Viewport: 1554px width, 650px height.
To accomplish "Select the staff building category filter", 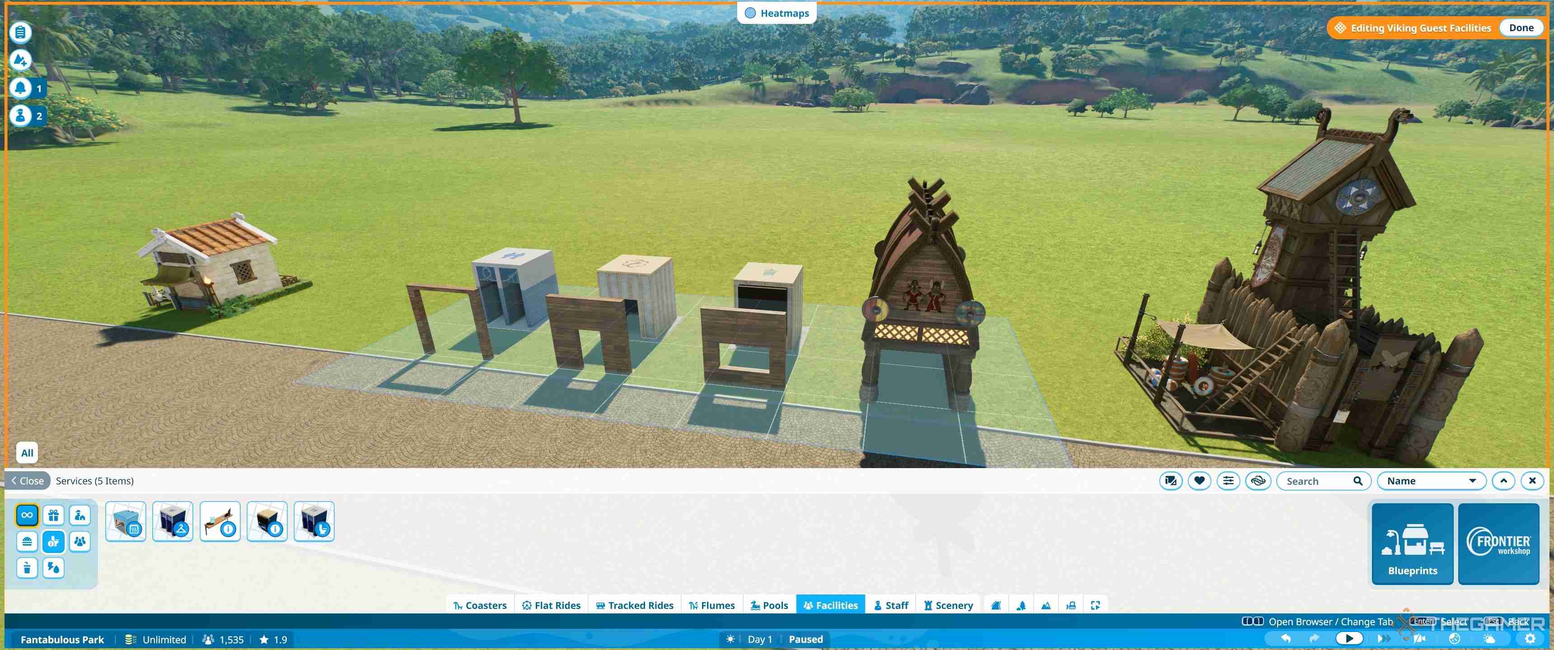I will (80, 515).
